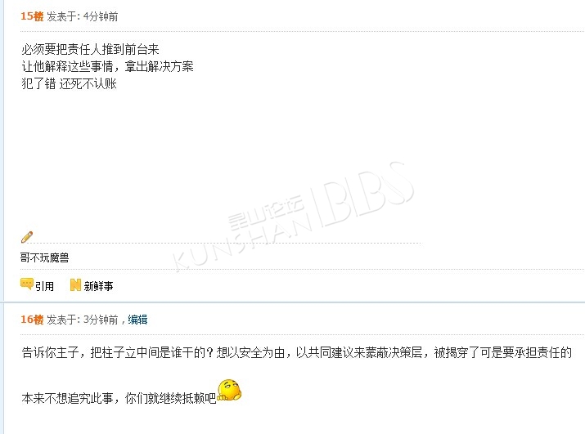Viewport: 585px width, 434px height.
Task: Click the yellow smirking emoticon in post 16
Action: (x=229, y=390)
